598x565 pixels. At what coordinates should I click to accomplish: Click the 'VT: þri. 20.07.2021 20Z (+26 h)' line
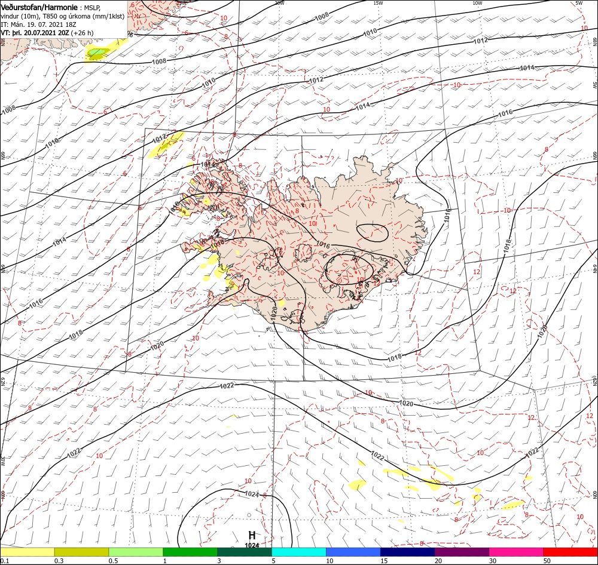click(x=47, y=33)
